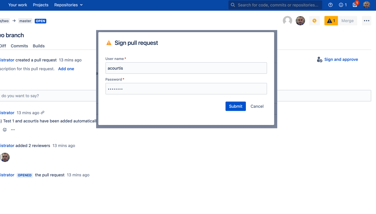Viewport: 376px width, 214px height.
Task: Open the merge checks warning icon showing 1
Action: 331,21
